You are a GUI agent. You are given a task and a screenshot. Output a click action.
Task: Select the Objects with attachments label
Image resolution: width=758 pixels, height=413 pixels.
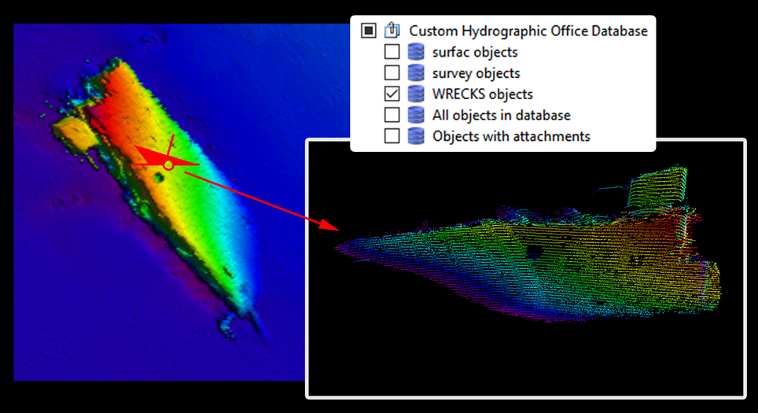511,136
